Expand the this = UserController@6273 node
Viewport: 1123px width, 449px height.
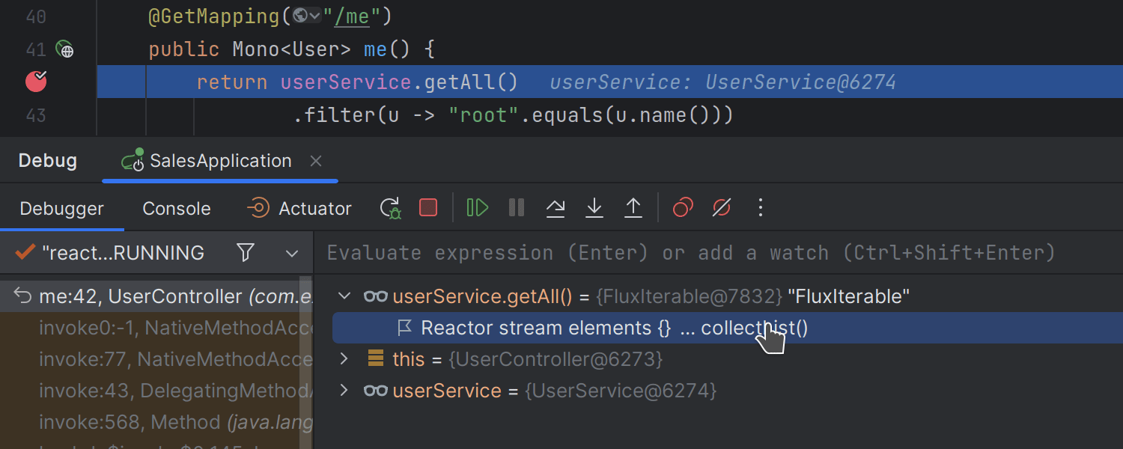tap(344, 358)
